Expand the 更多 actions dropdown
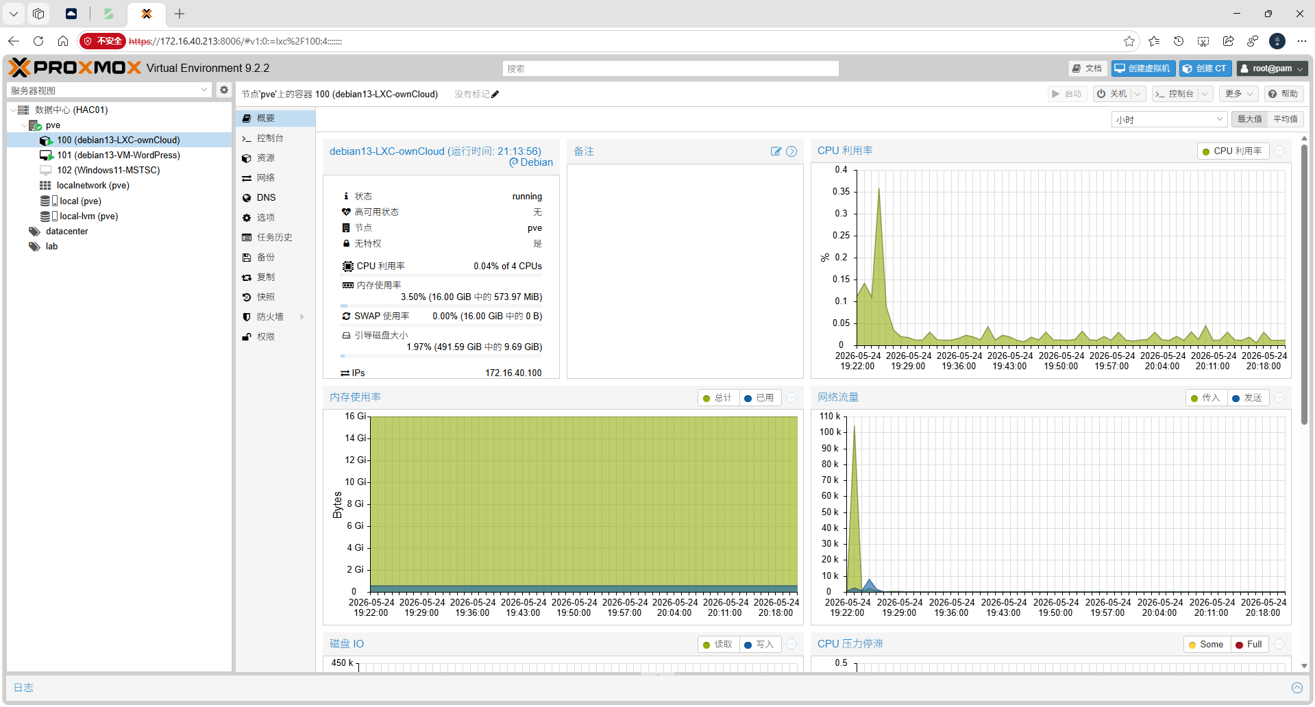Viewport: 1315px width, 707px height. [1239, 94]
